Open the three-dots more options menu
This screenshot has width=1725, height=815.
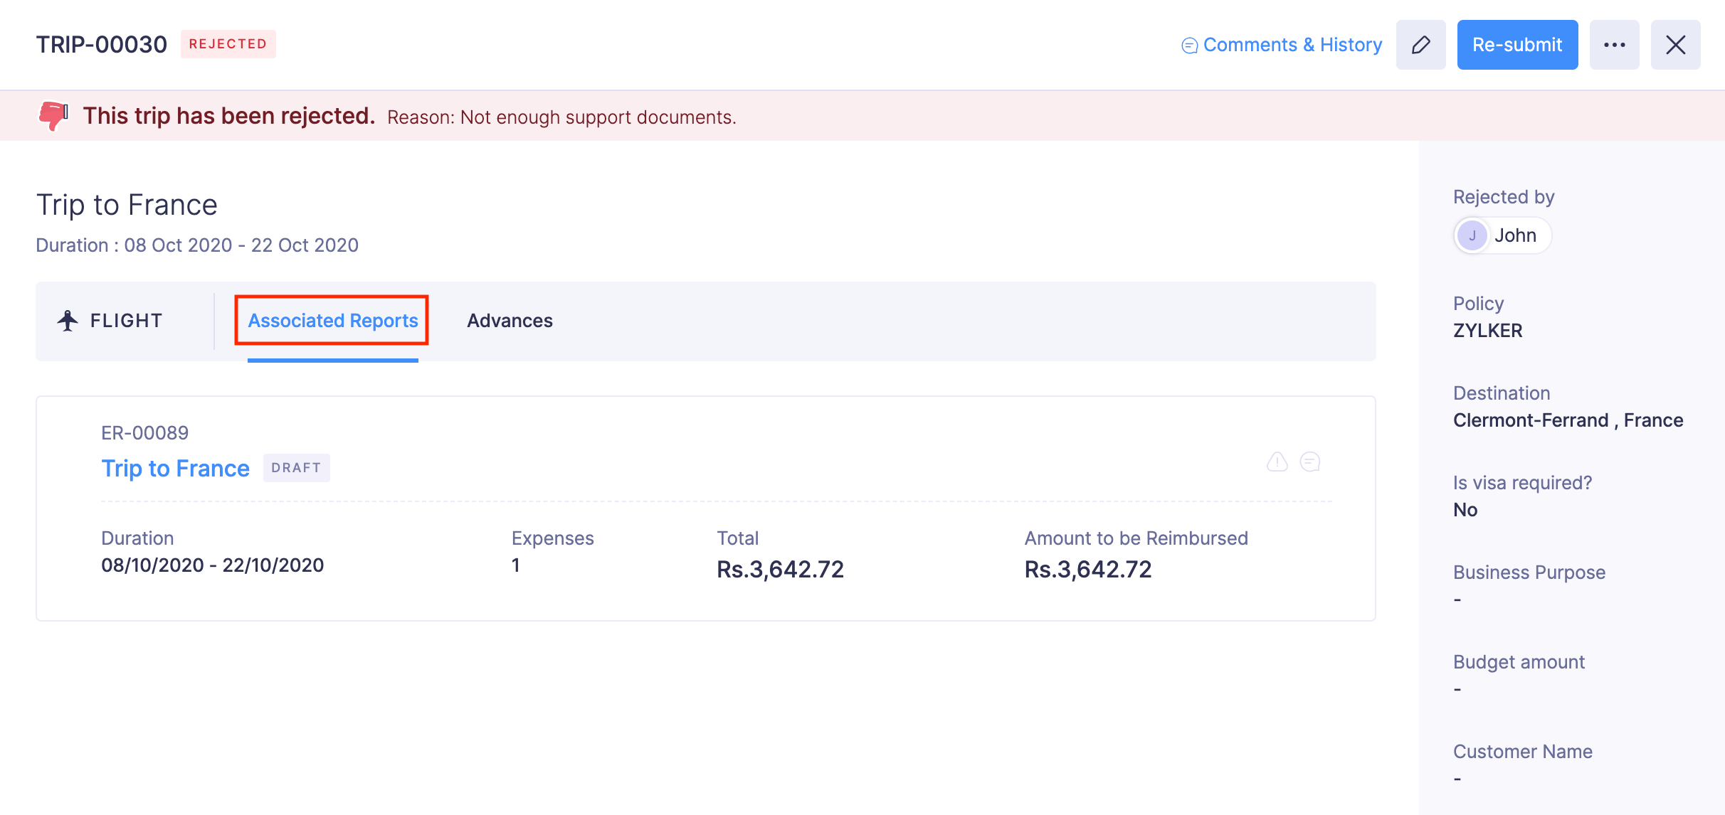(x=1614, y=45)
